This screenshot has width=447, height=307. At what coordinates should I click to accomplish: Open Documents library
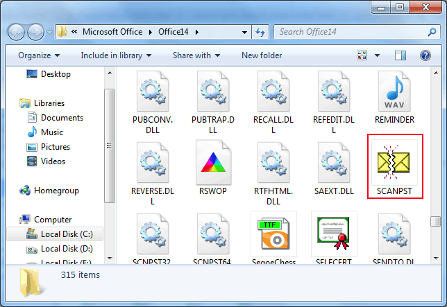(x=56, y=118)
